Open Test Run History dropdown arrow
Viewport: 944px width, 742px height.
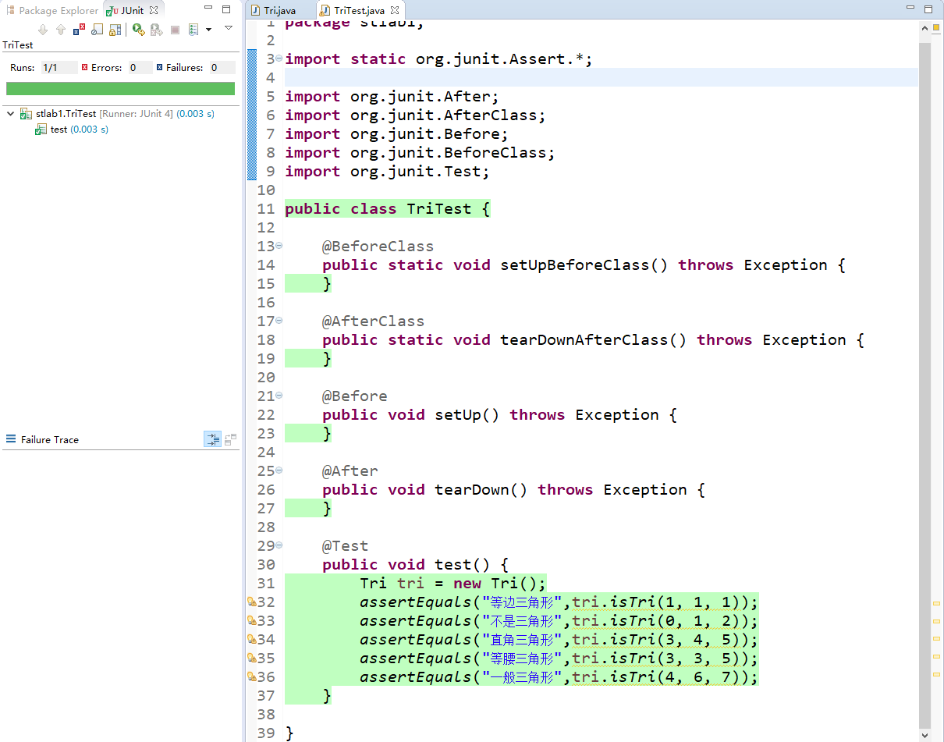tap(208, 30)
